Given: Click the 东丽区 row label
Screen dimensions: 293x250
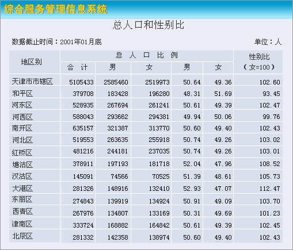Looking at the screenshot, I should [x=22, y=199].
